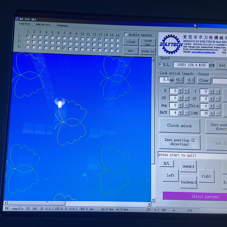
Task: Click the speed Add button
Action: [x=222, y=65]
